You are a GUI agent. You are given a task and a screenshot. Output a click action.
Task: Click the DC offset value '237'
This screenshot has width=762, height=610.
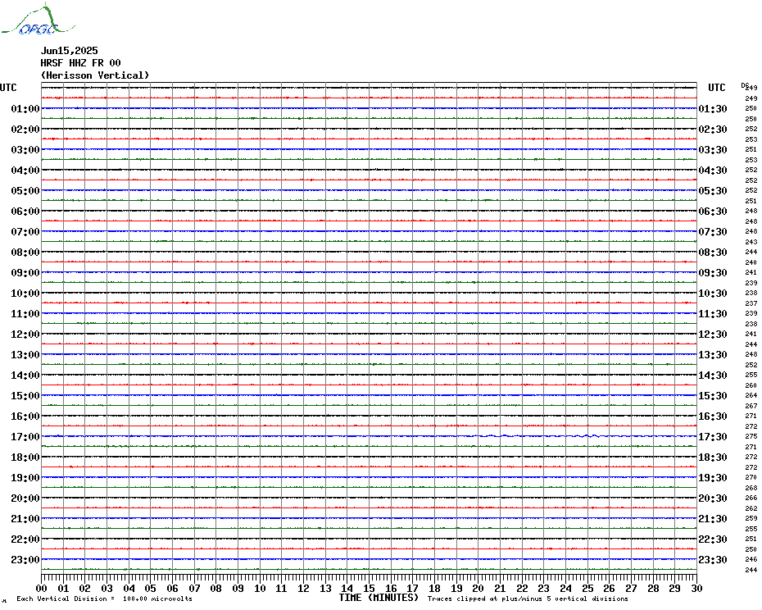click(x=751, y=303)
